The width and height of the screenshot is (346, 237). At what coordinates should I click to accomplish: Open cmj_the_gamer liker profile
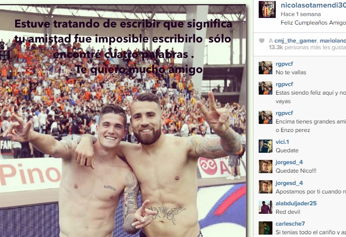click(x=296, y=41)
